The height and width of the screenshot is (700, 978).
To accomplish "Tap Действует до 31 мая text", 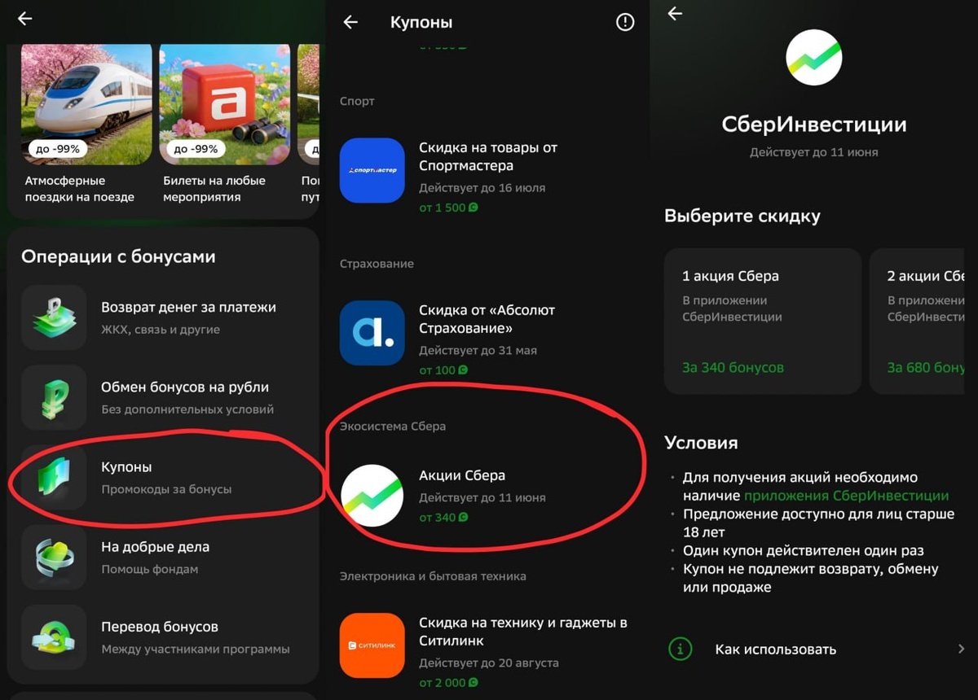I will tap(478, 351).
